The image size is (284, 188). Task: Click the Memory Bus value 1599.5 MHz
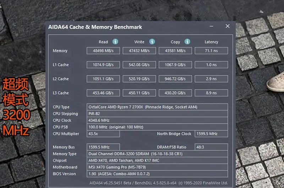click(x=103, y=147)
